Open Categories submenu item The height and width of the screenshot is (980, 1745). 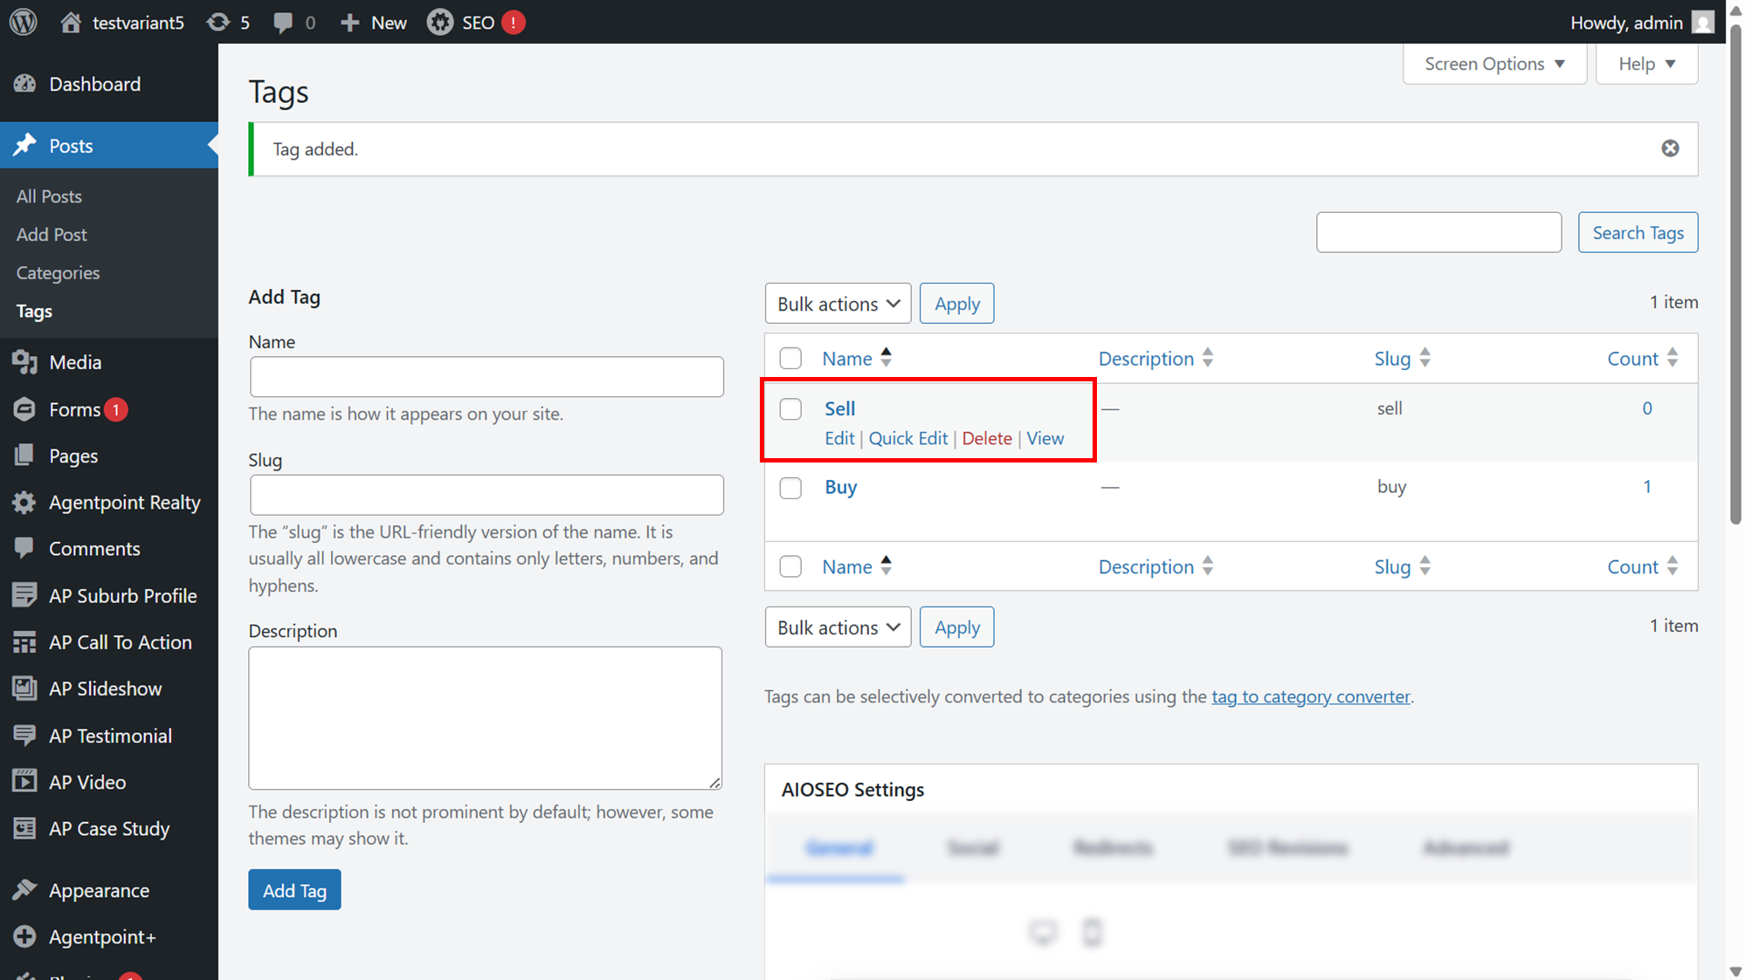point(58,273)
